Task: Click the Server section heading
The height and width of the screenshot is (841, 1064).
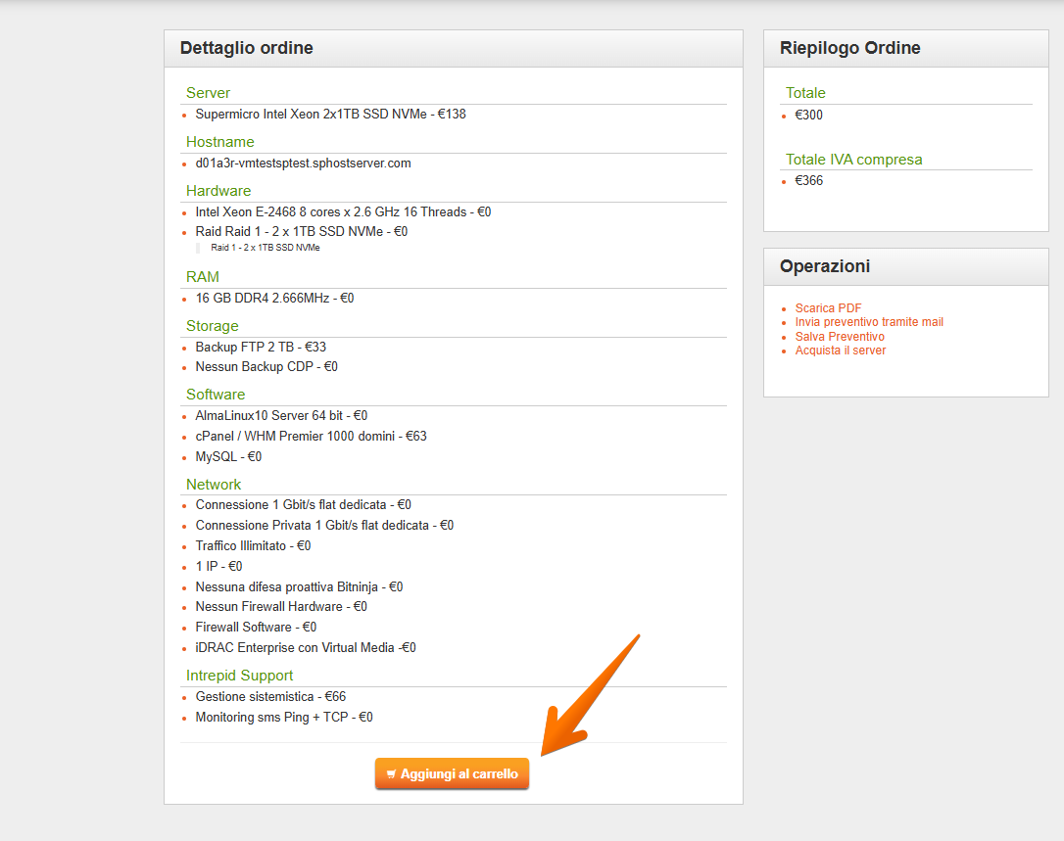Action: coord(208,93)
